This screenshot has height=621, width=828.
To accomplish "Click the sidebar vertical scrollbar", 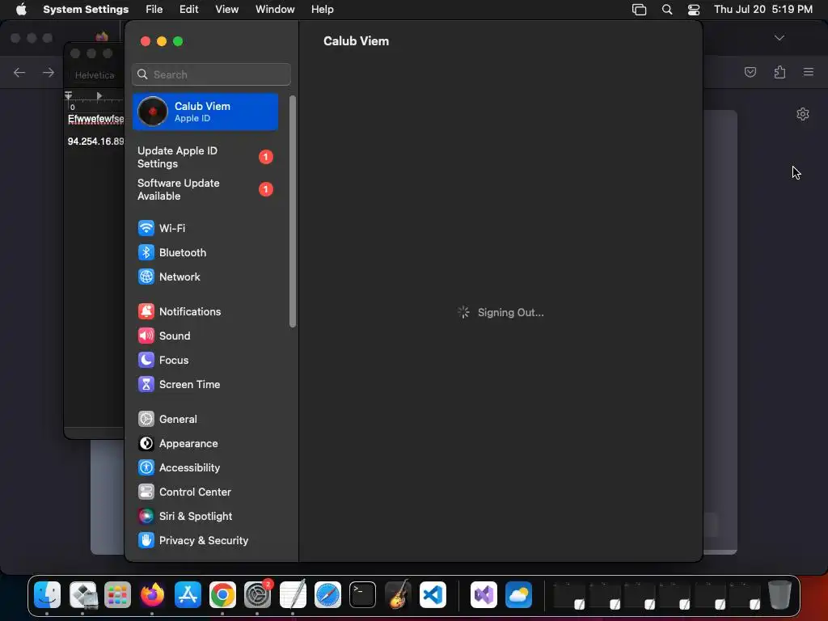I will (293, 211).
